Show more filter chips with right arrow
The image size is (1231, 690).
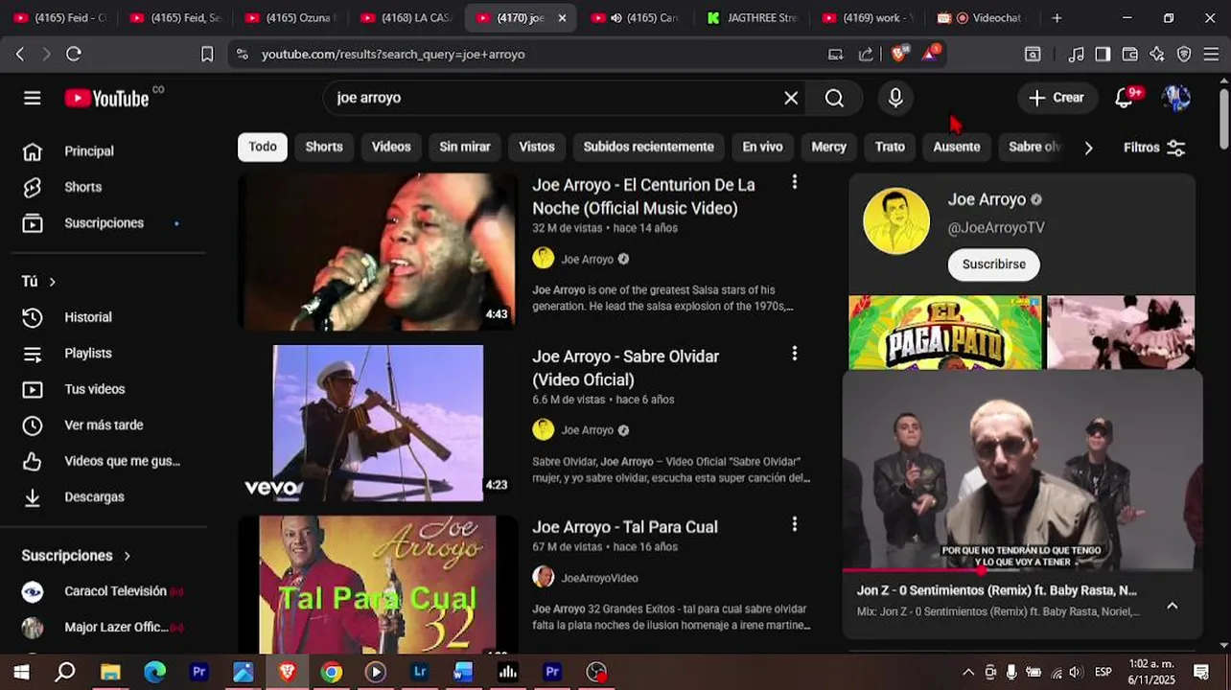(x=1088, y=148)
